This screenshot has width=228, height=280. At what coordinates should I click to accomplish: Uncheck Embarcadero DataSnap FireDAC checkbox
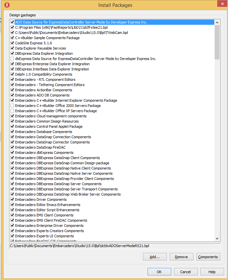click(12, 147)
